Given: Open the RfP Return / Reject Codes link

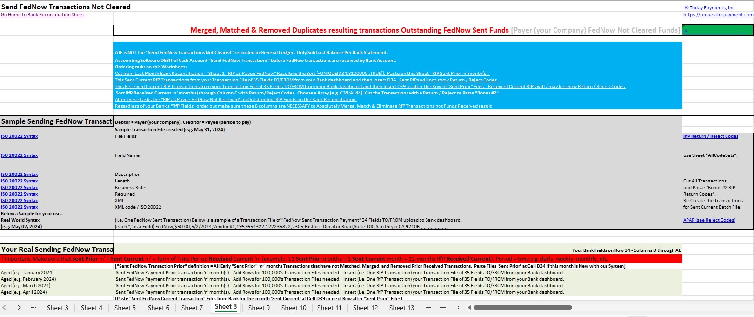Looking at the screenshot, I should (711, 136).
